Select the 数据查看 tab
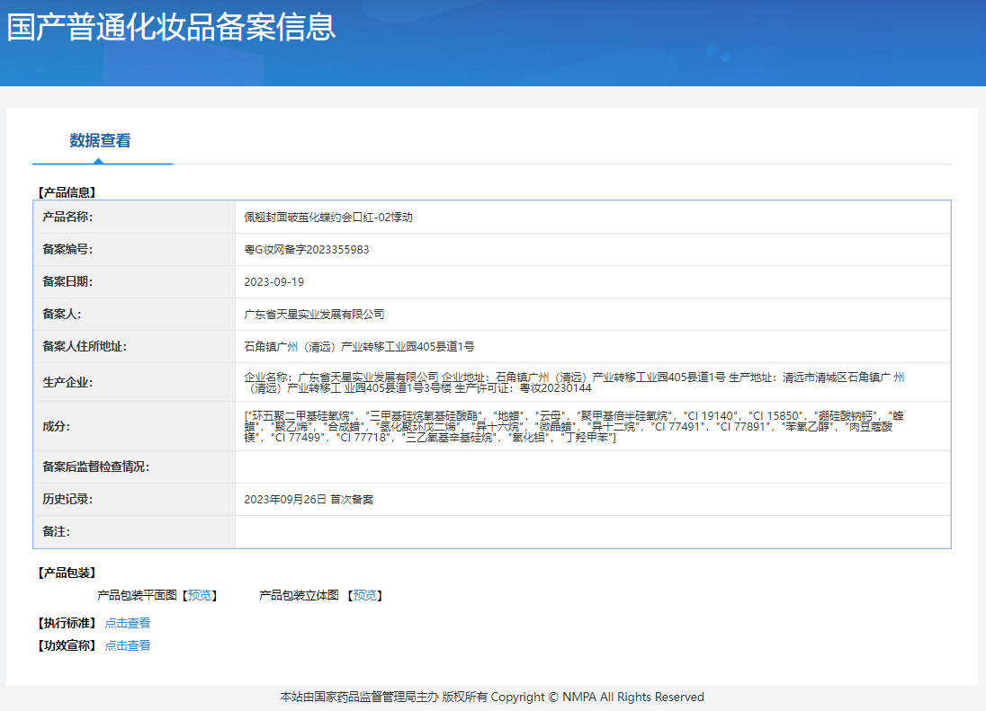Image resolution: width=986 pixels, height=711 pixels. pyautogui.click(x=100, y=141)
